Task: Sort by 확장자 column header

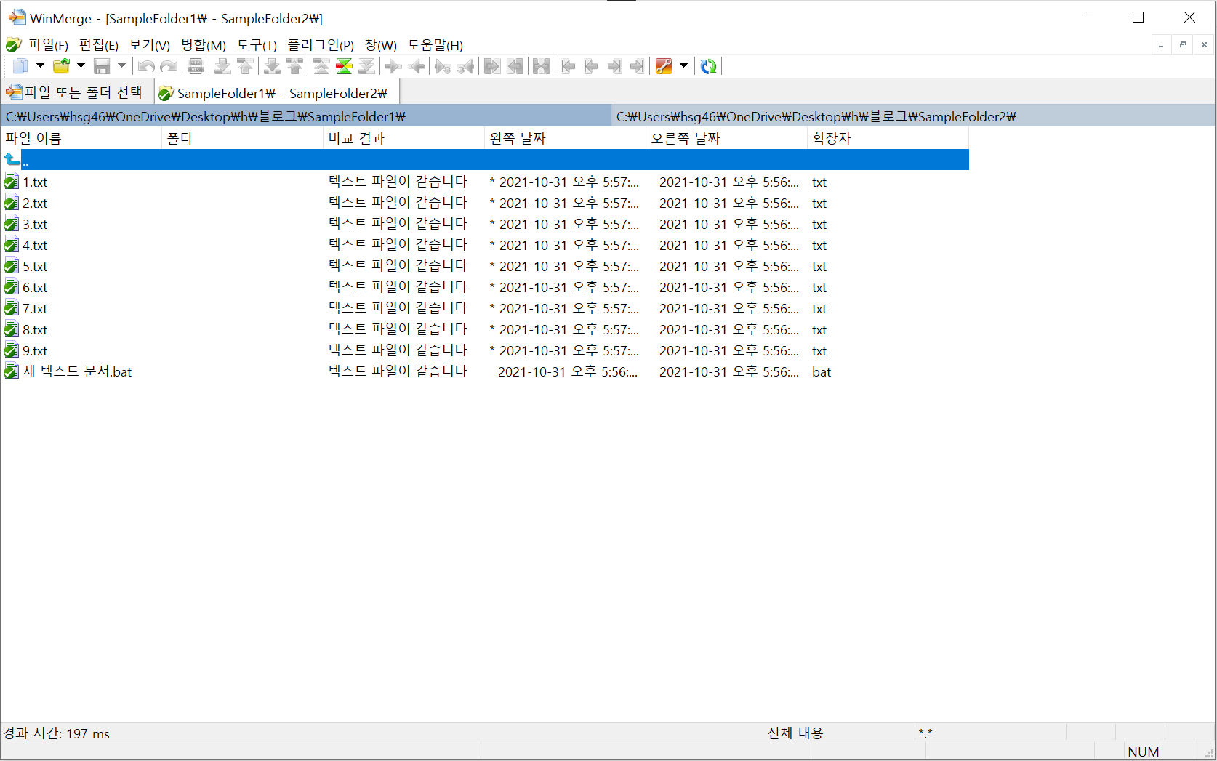Action: click(888, 138)
